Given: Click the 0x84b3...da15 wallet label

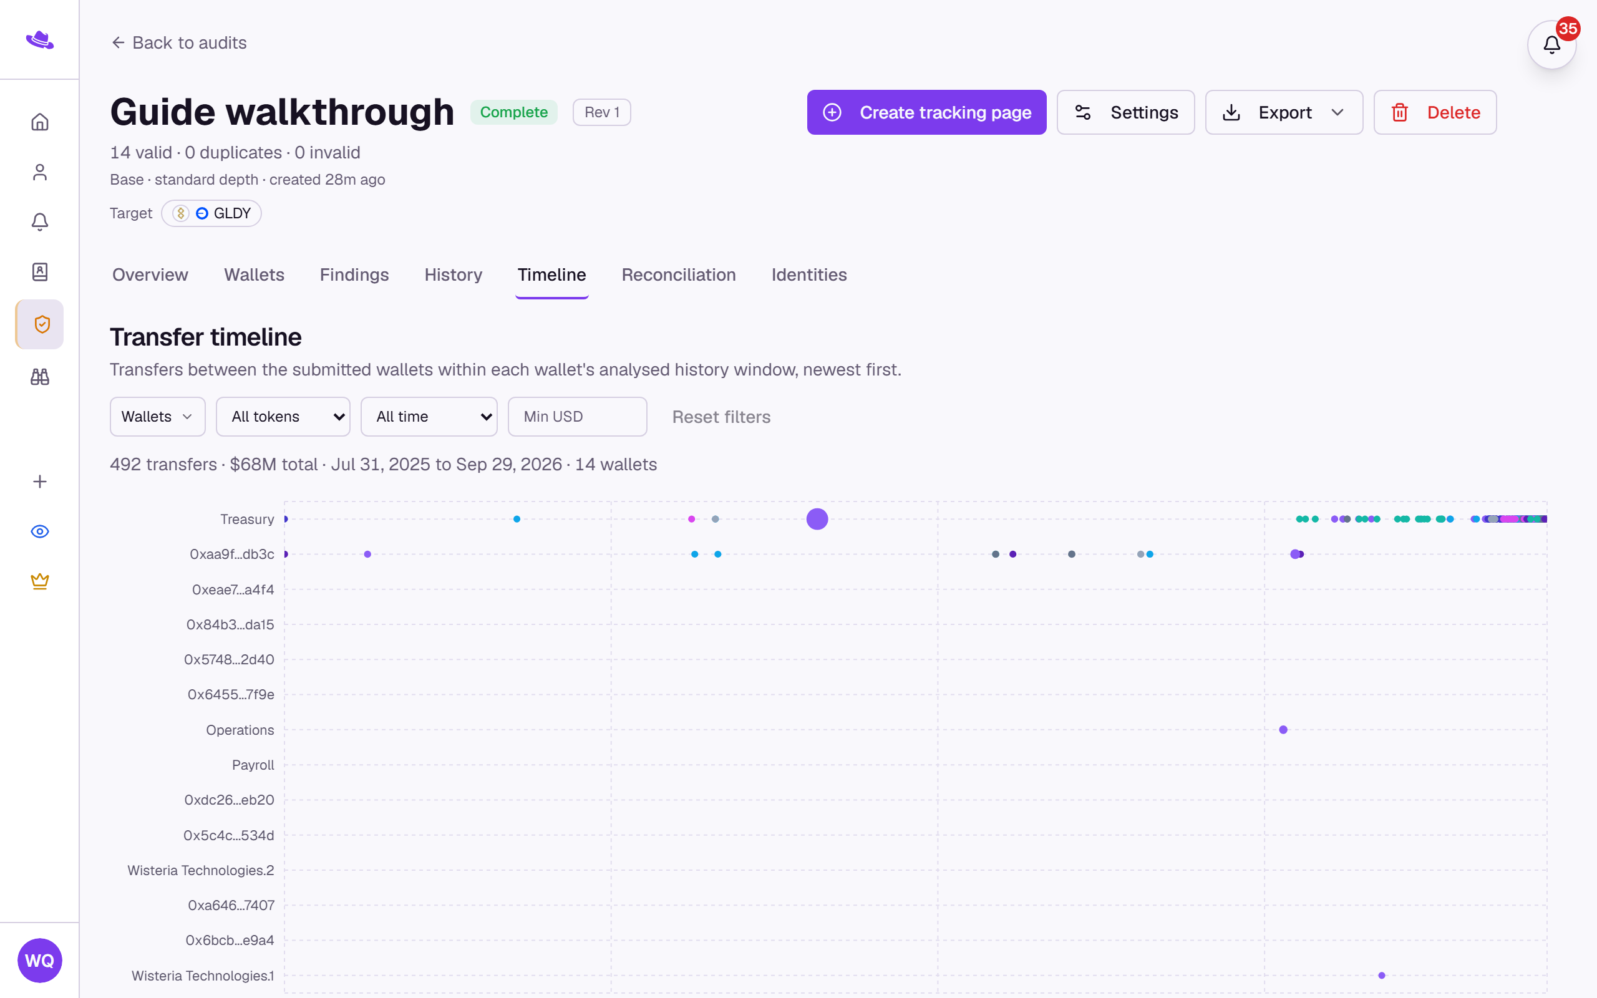Looking at the screenshot, I should tap(230, 624).
